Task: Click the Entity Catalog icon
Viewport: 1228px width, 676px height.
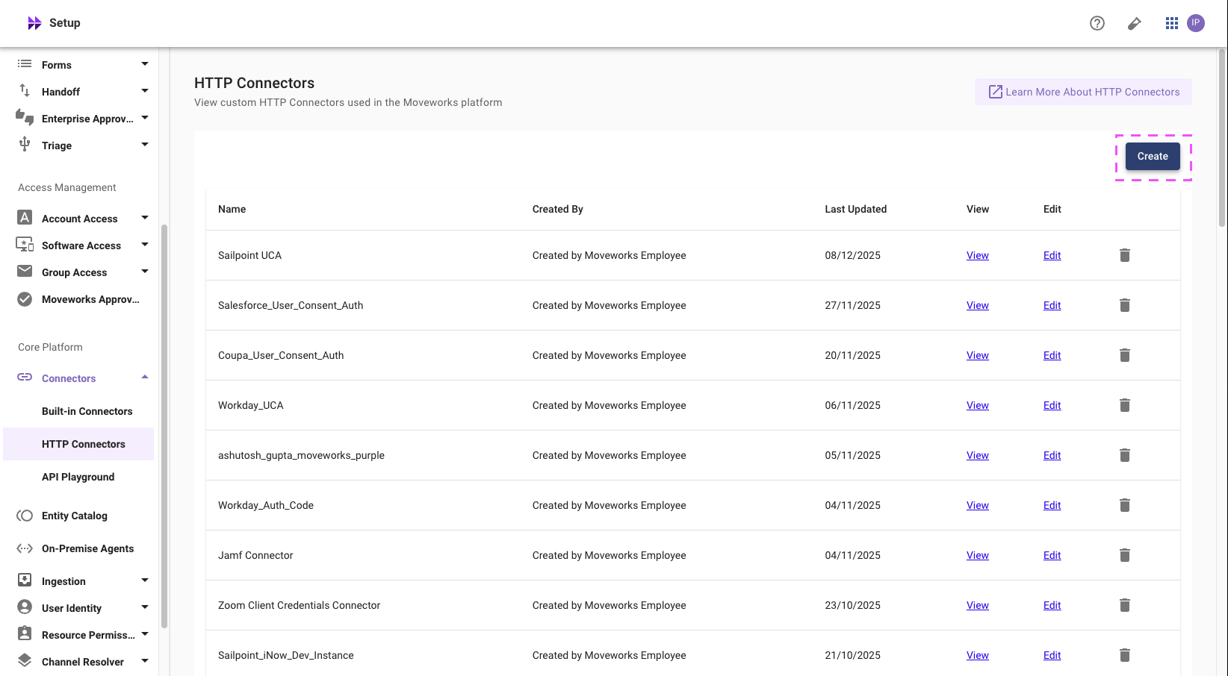Action: [x=25, y=516]
